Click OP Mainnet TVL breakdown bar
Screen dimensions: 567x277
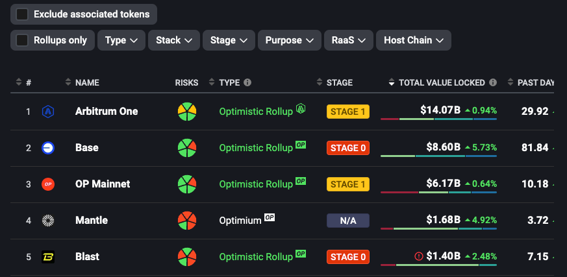tap(438, 192)
